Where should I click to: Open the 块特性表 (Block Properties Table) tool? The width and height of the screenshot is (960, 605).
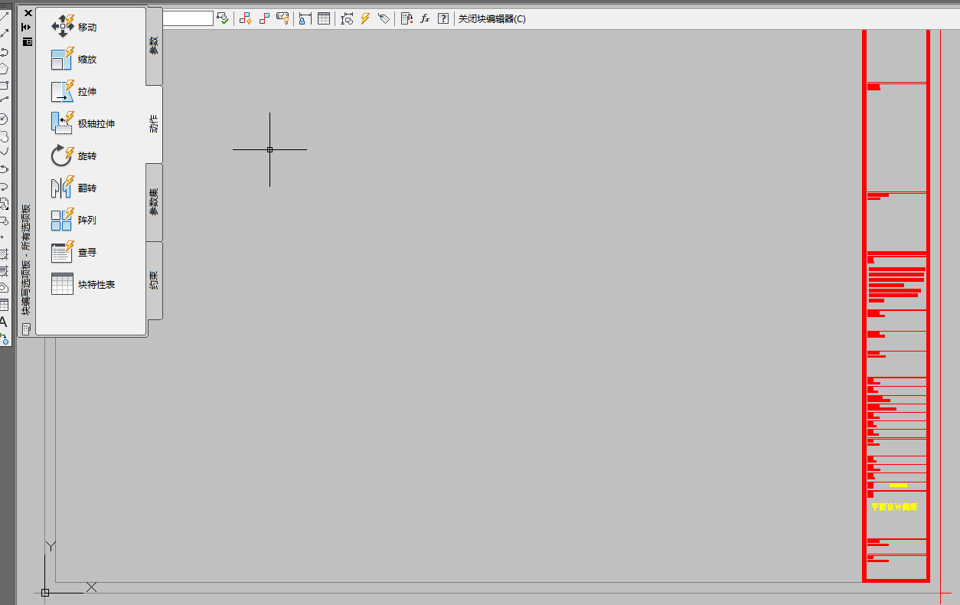83,284
